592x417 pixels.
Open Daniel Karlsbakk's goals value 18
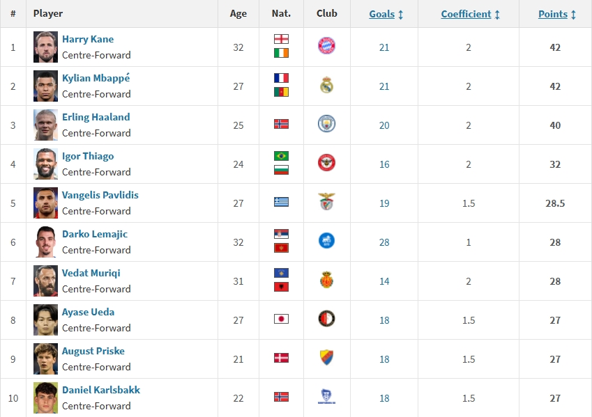[x=384, y=398]
